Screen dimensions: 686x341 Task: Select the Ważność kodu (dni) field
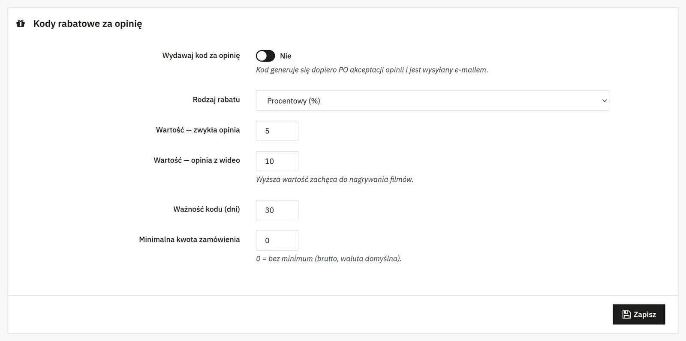(277, 210)
